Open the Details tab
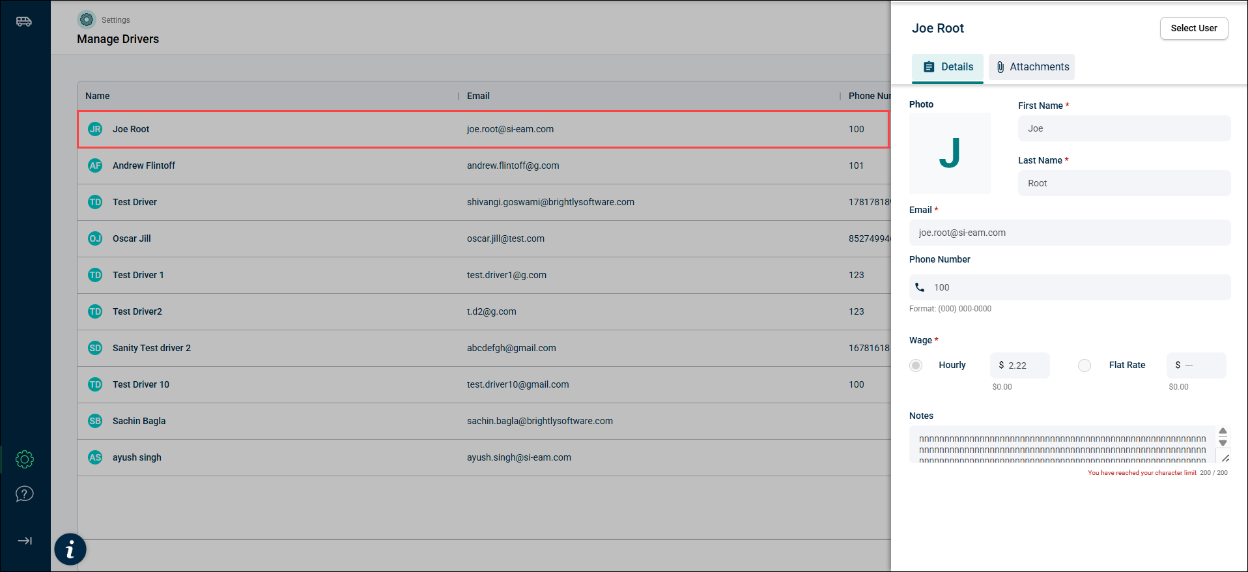Image resolution: width=1248 pixels, height=572 pixels. click(948, 67)
